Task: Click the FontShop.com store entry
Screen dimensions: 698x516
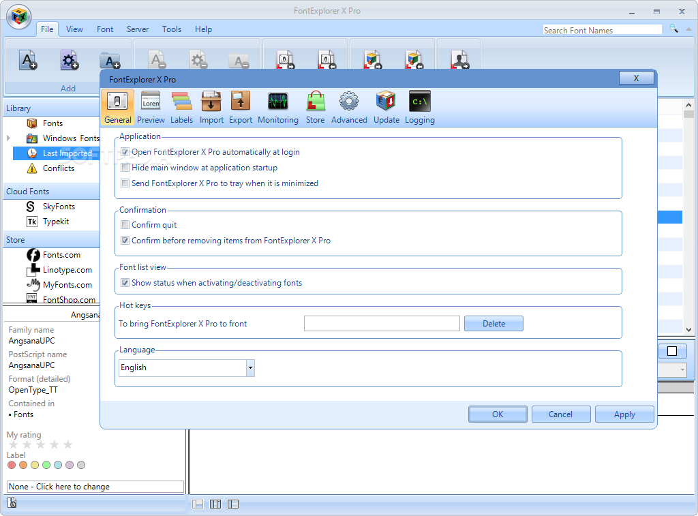Action: (x=61, y=299)
